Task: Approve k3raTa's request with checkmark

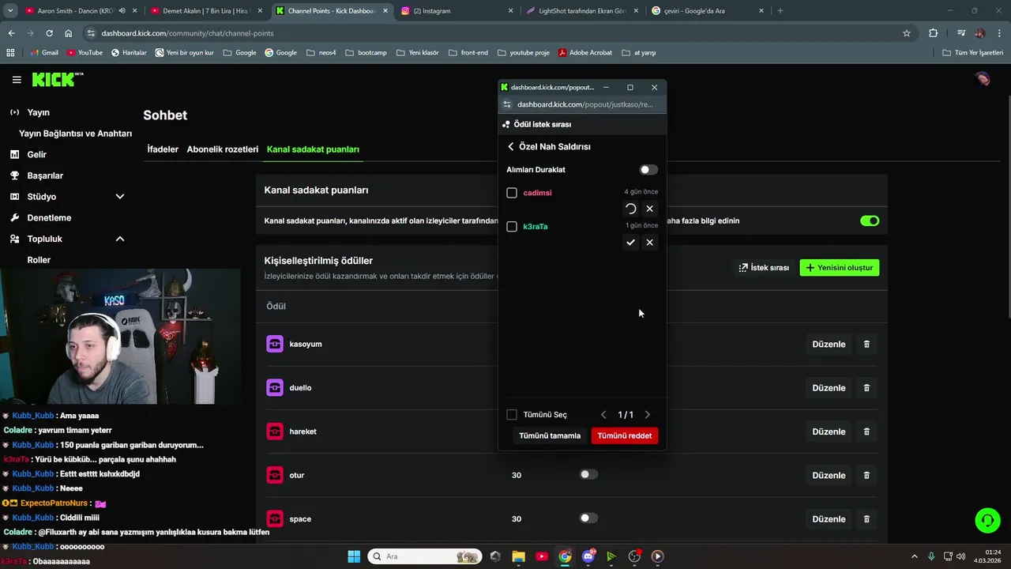Action: (x=630, y=243)
